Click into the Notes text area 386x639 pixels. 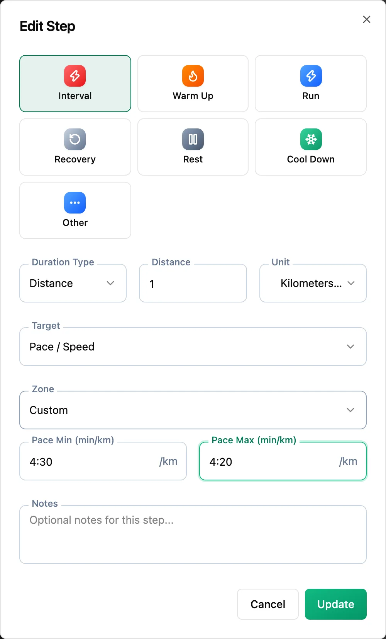pyautogui.click(x=193, y=535)
